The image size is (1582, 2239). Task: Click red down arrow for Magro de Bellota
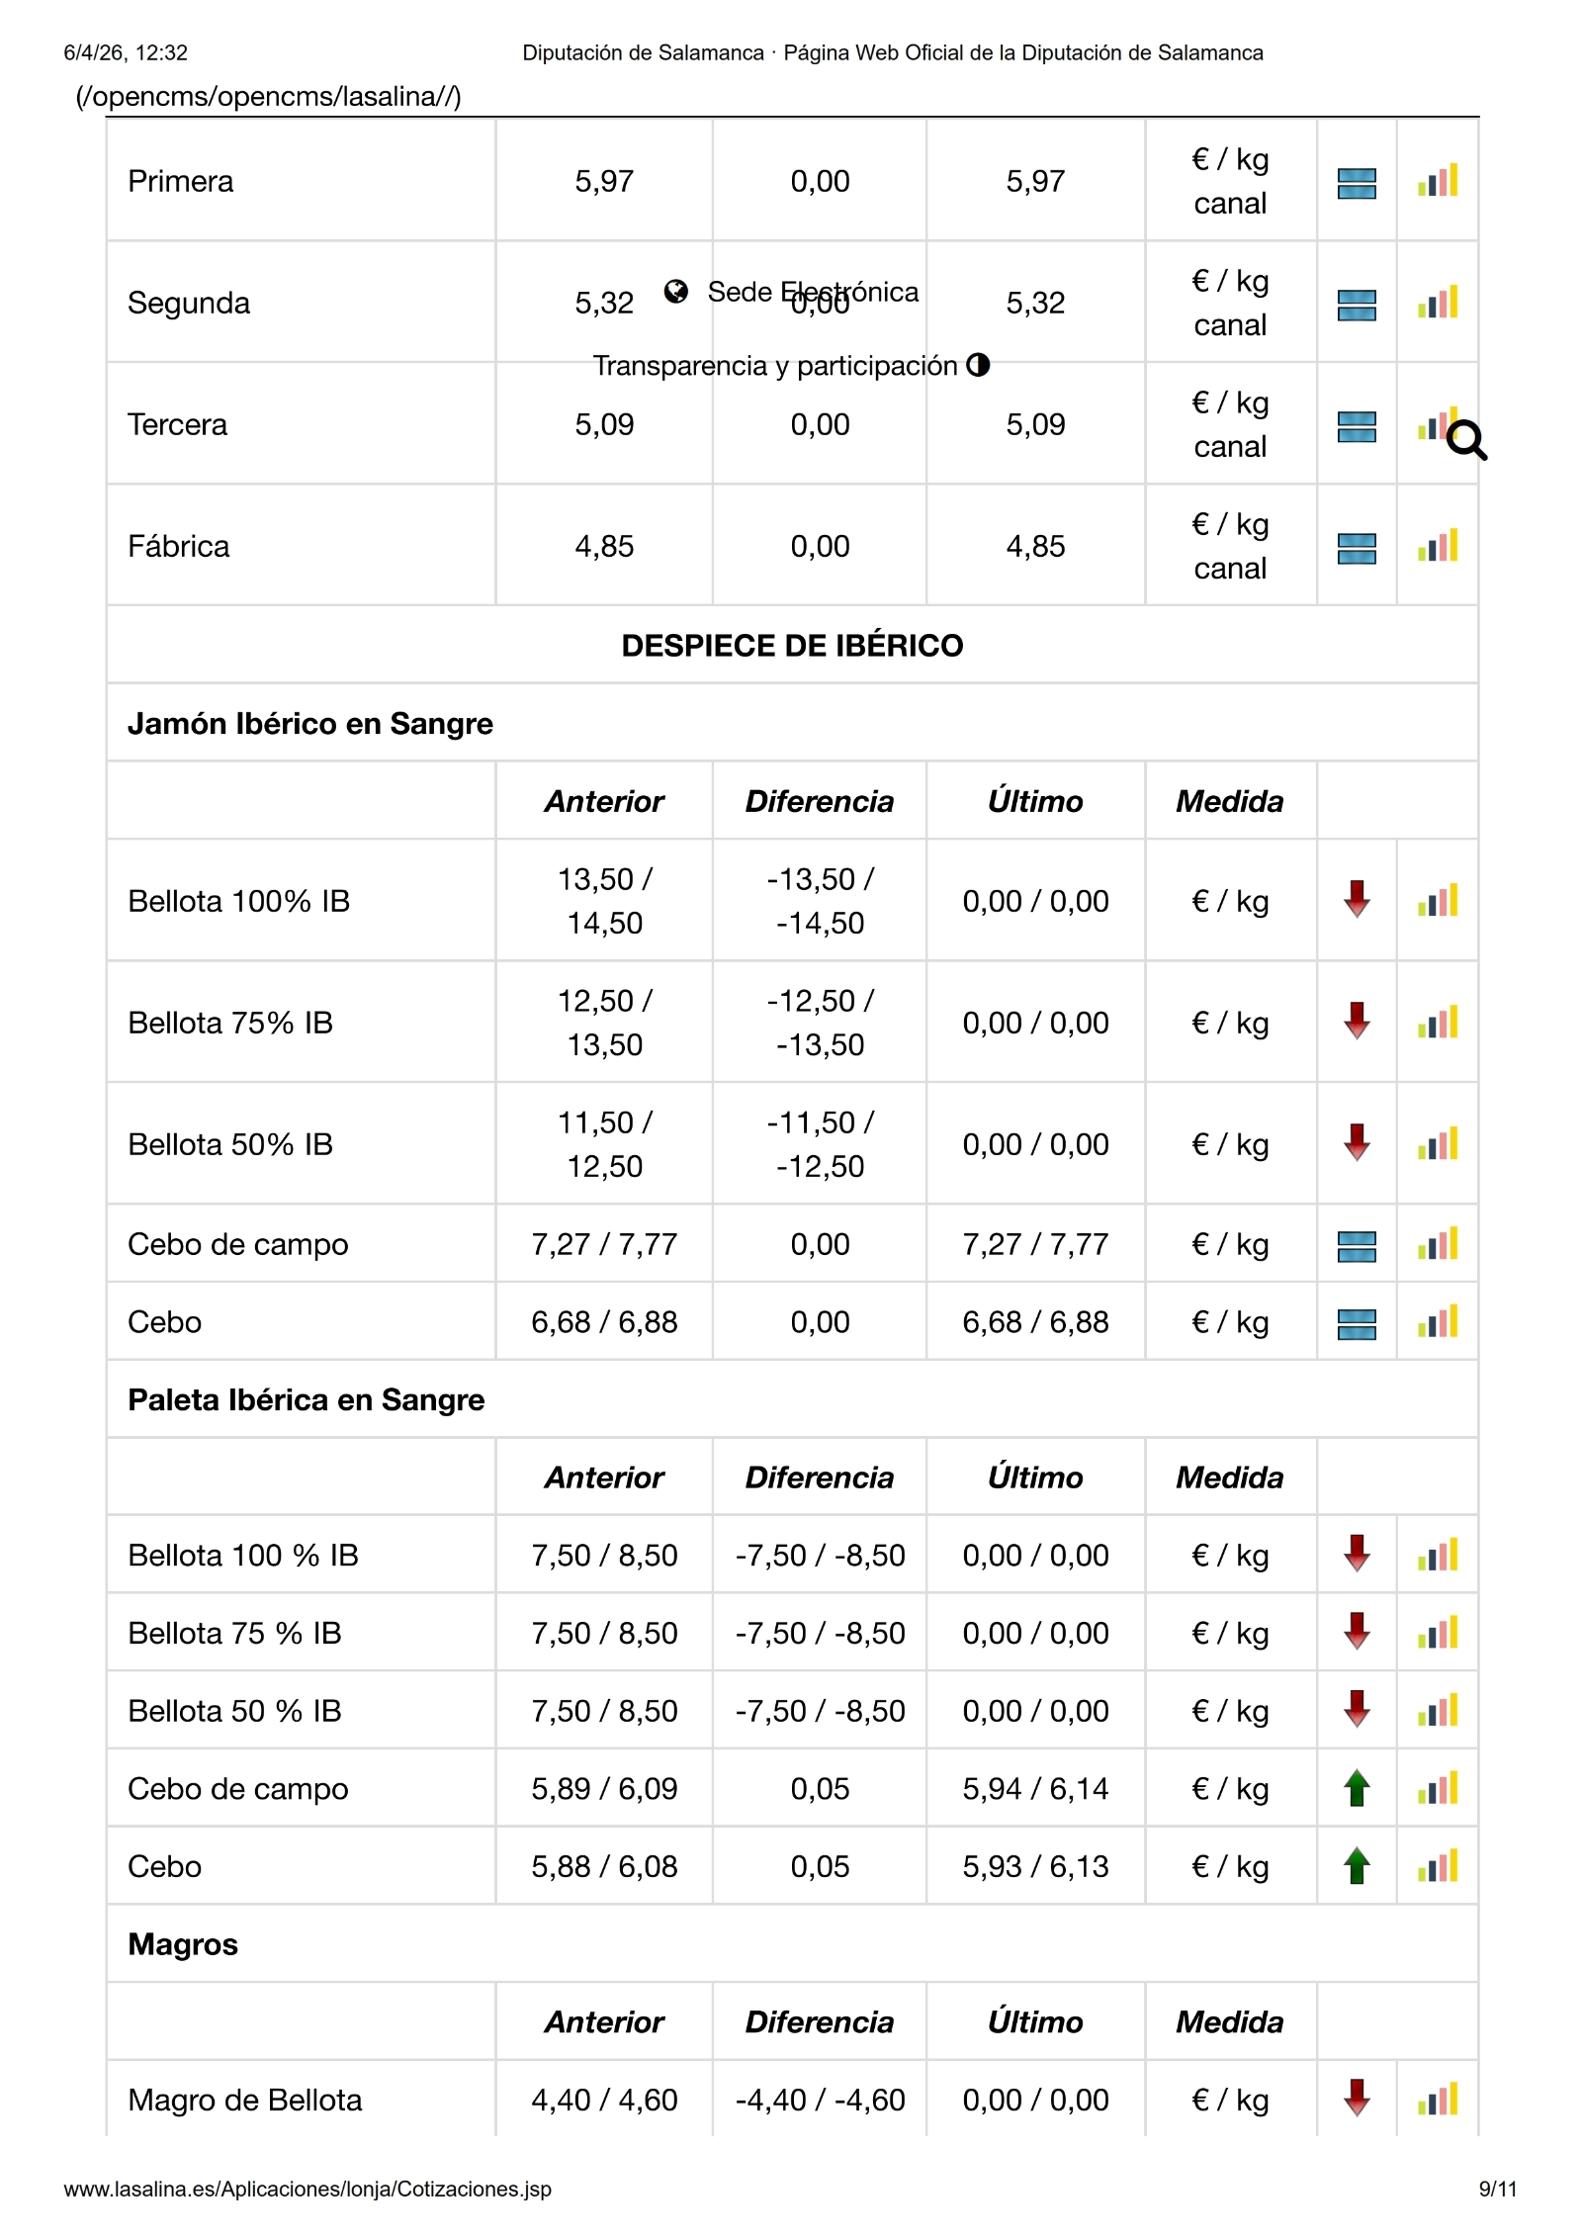1357,2099
